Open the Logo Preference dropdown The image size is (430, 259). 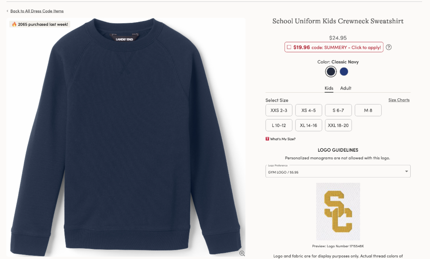coord(338,171)
